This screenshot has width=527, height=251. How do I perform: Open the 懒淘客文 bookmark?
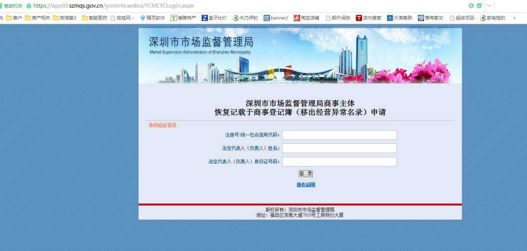pyautogui.click(x=430, y=18)
